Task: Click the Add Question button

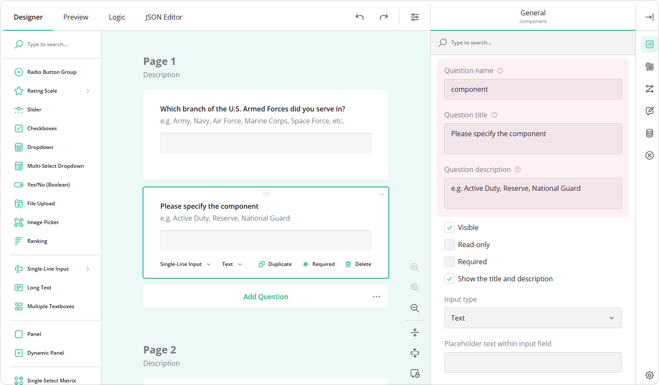Action: pos(265,296)
